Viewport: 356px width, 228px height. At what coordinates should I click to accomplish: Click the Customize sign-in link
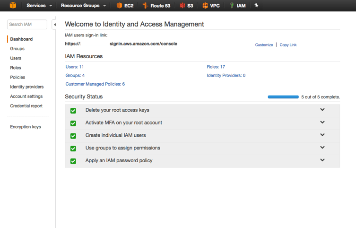(264, 45)
